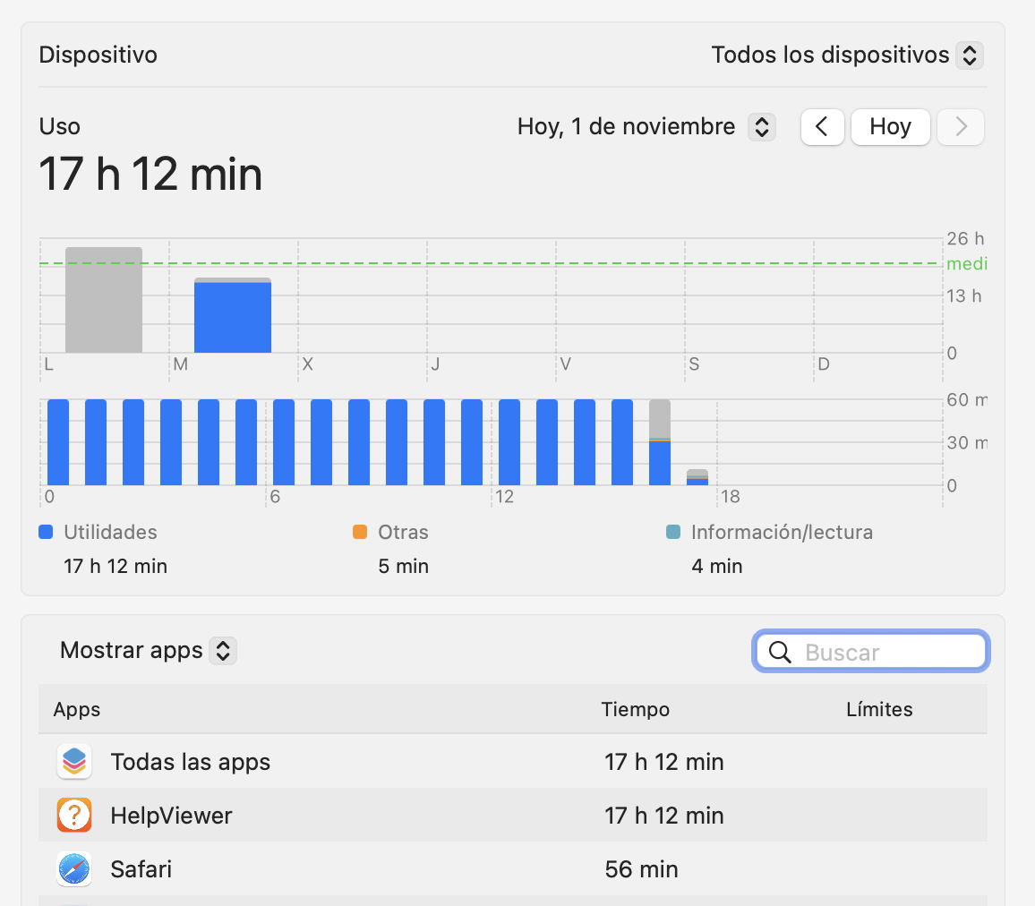Click the Límites column header
Image resolution: width=1035 pixels, height=906 pixels.
click(879, 710)
